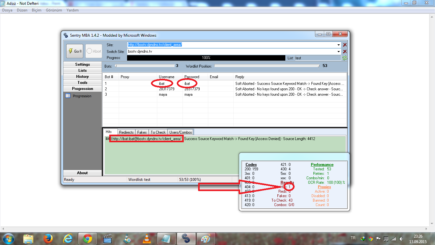Switch to the To Check tab
The height and width of the screenshot is (245, 435).
158,132
